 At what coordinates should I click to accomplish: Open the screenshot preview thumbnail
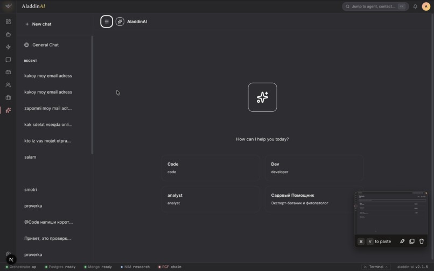click(391, 213)
